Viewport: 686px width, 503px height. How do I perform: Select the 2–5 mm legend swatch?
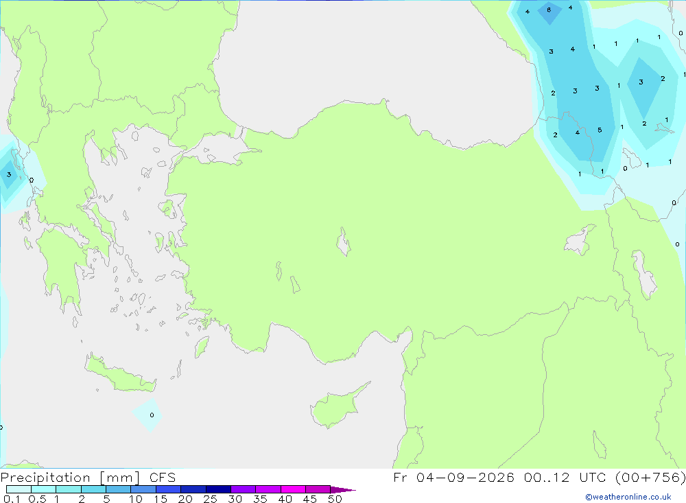[93, 489]
